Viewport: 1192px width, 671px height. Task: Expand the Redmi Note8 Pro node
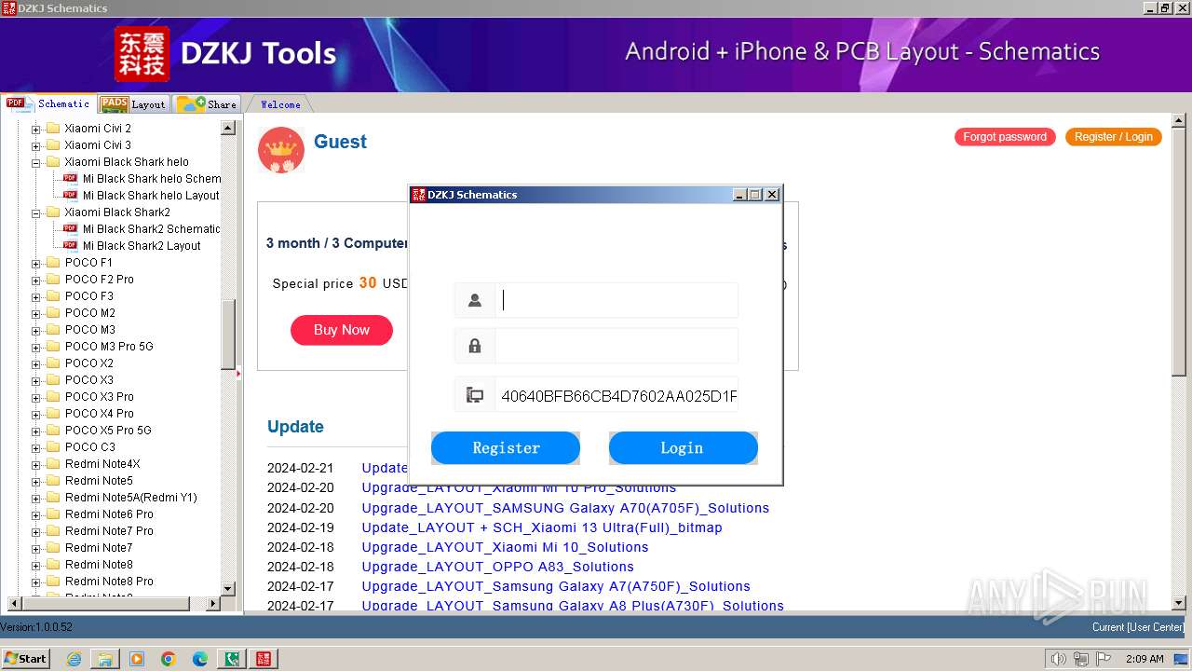[36, 582]
